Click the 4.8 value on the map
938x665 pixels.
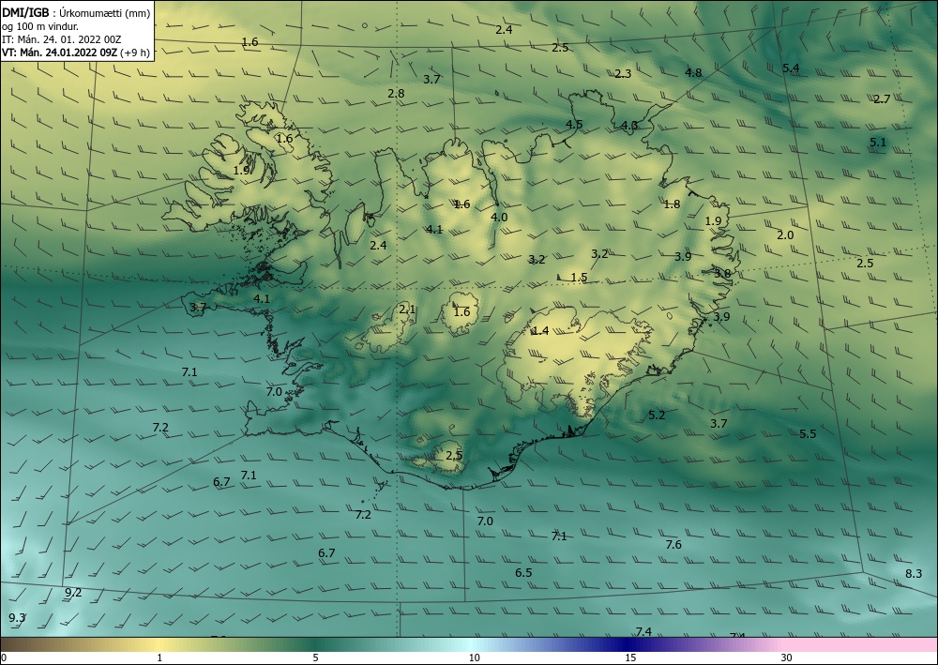(693, 73)
